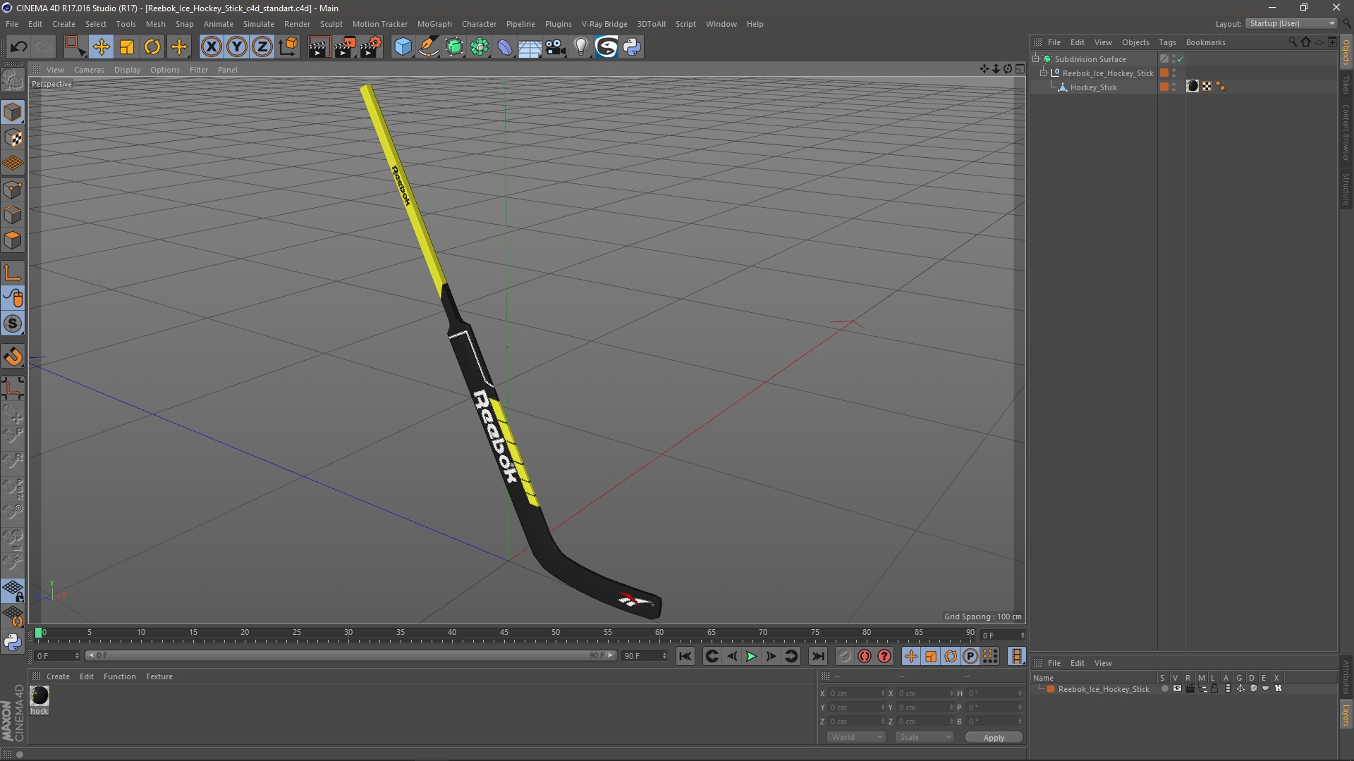Toggle Y axis lock
Viewport: 1354px width, 761px height.
tap(237, 47)
